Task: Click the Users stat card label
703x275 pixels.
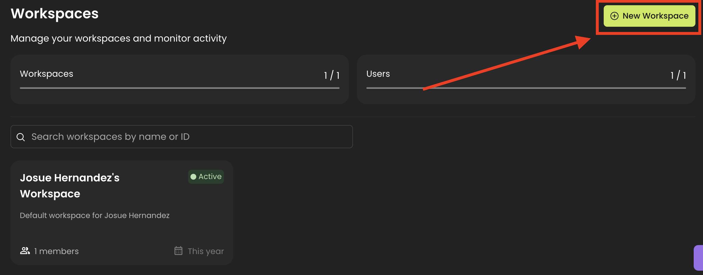Action: tap(378, 74)
